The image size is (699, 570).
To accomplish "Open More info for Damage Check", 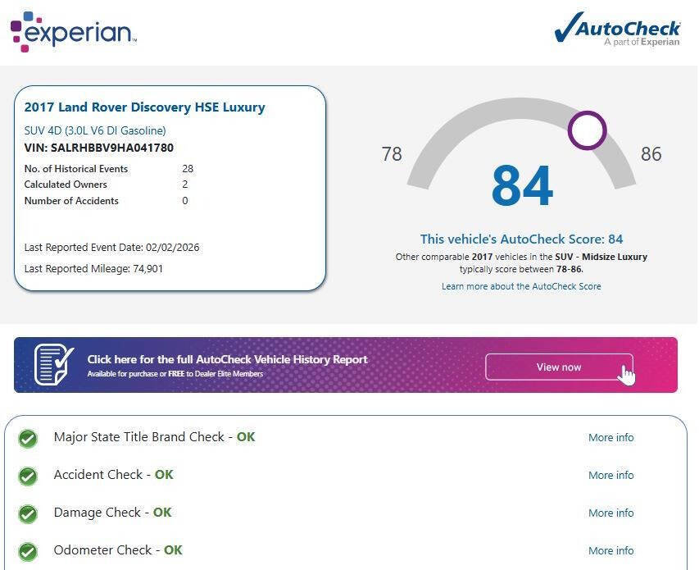I will [x=610, y=513].
